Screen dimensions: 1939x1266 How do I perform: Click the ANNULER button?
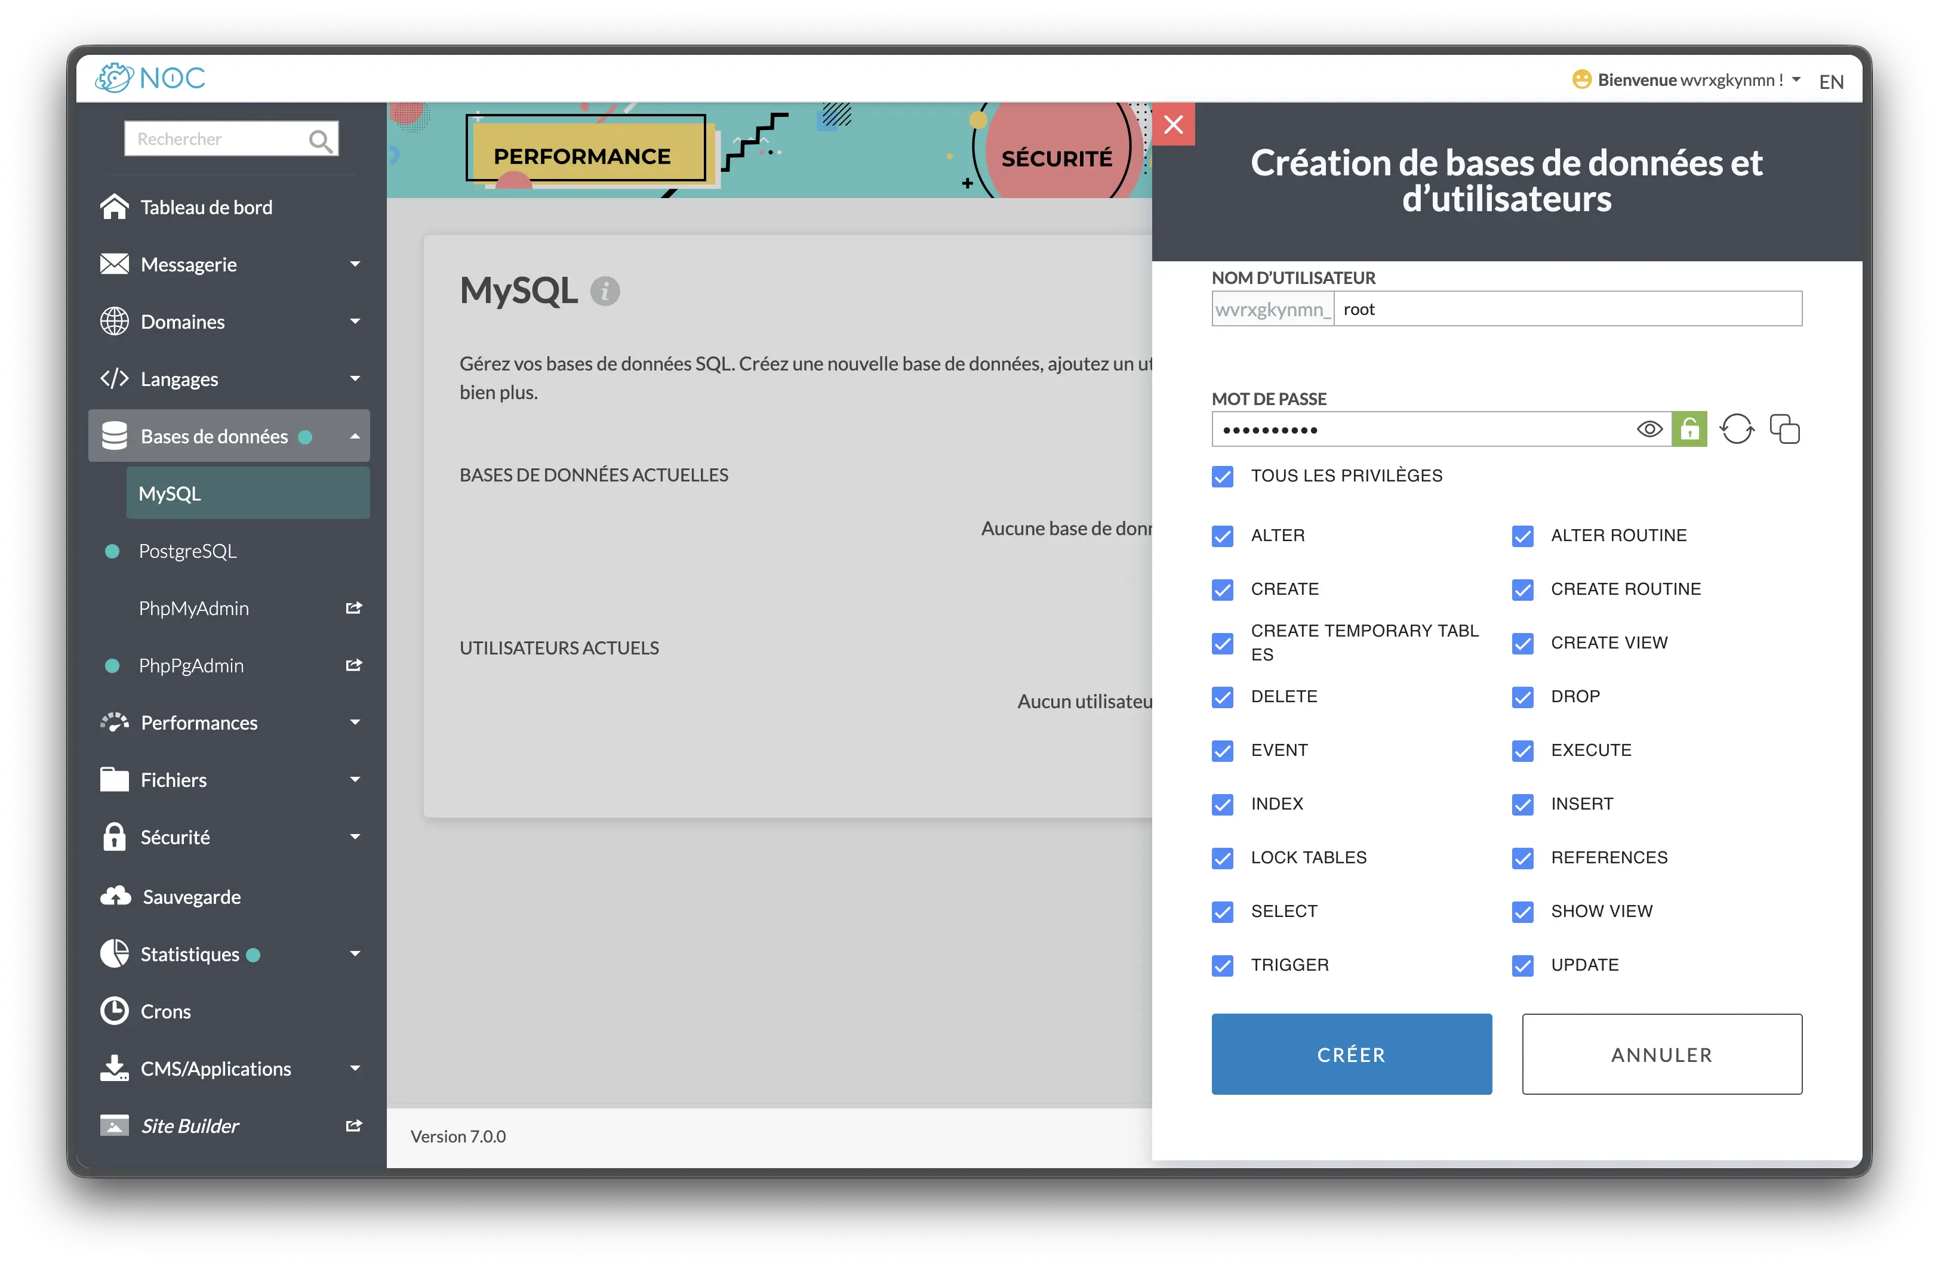[x=1661, y=1054]
